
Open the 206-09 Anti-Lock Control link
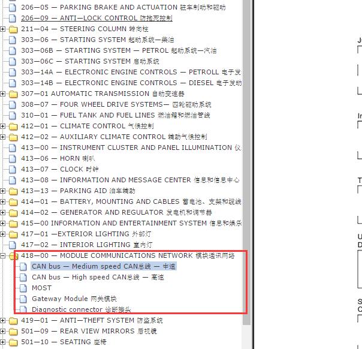(x=96, y=18)
